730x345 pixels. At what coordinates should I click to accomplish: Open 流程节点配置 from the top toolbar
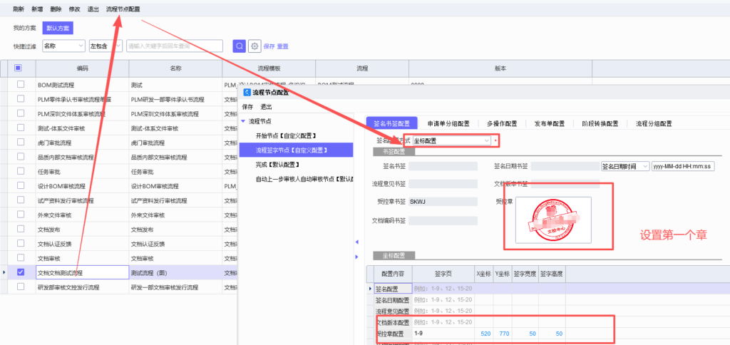[x=123, y=9]
